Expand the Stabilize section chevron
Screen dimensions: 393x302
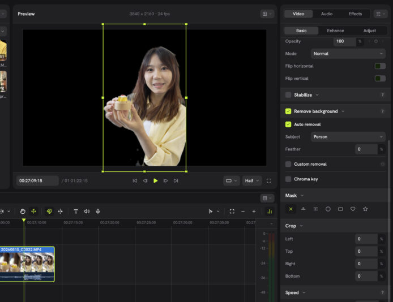click(x=317, y=95)
